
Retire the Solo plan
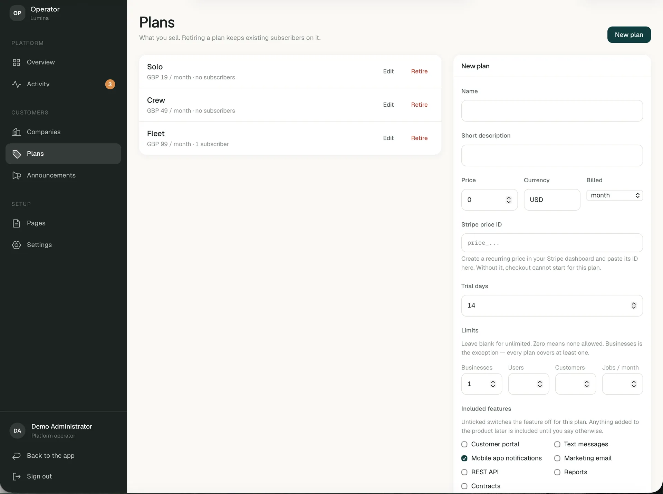[419, 71]
